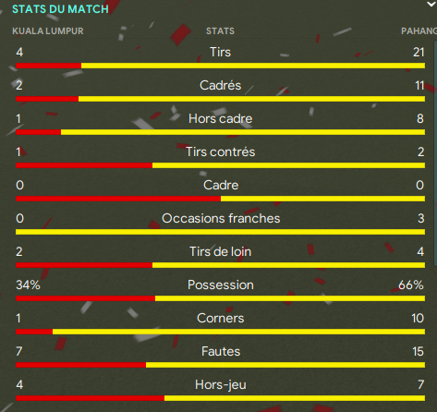This screenshot has height=412, width=437.
Task: Click the Tirs stat bar
Action: point(221,66)
